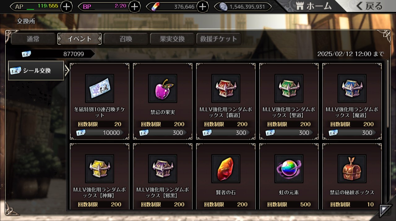Tap the plus button next to AP
Screen dimensions: 396x221
(x=67, y=6)
